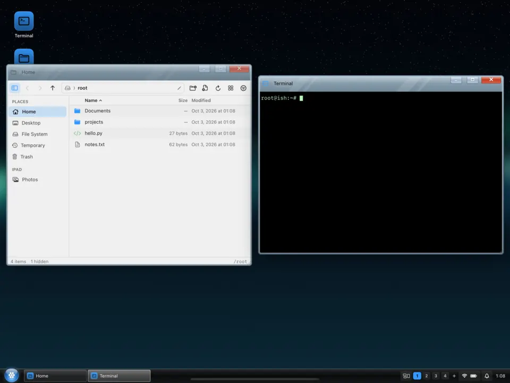Viewport: 510px width, 383px height.
Task: Switch to workspace 3
Action: point(436,376)
